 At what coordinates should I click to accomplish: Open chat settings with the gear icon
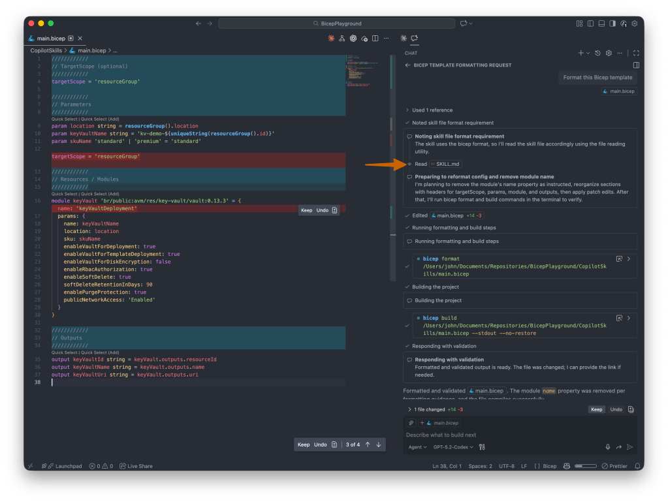coord(609,54)
